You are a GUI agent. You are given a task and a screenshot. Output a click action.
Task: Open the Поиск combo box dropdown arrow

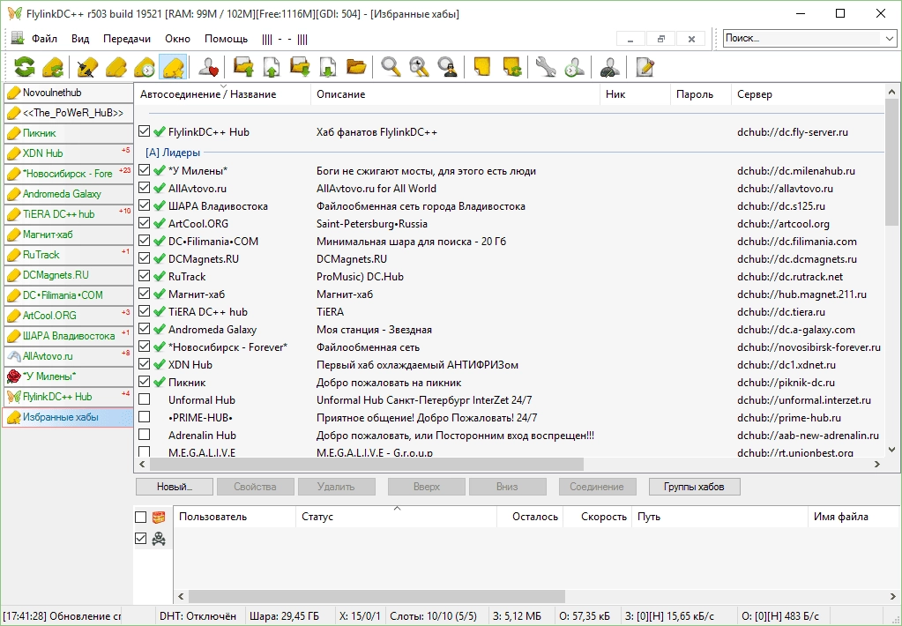coord(890,39)
